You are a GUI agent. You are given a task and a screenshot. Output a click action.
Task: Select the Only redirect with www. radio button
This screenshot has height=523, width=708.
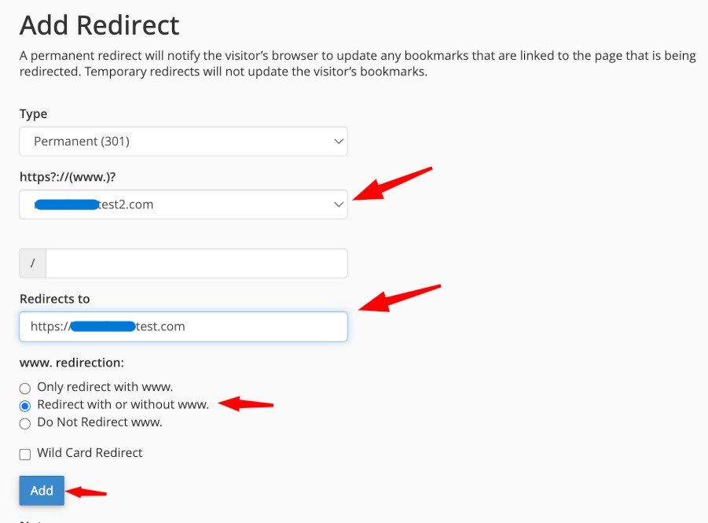pyautogui.click(x=25, y=388)
